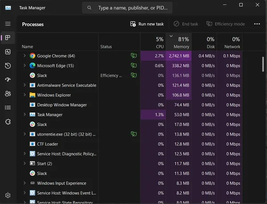Click the Task Manager app icon in title bar
Image resolution: width=267 pixels, height=204 pixels.
[8, 8]
